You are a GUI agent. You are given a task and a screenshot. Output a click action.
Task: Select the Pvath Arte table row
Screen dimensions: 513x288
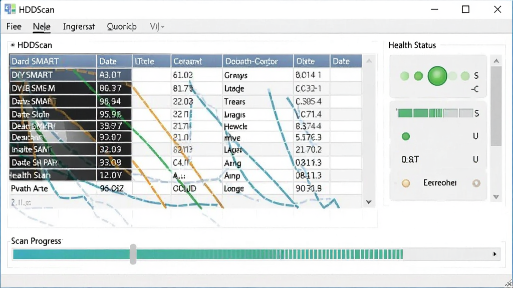click(185, 188)
